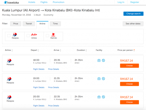Click See other dates button
This screenshot has height=110, width=146.
[x=133, y=24]
